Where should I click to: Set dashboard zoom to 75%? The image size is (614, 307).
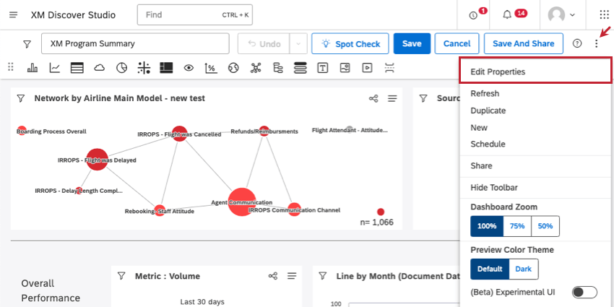point(517,226)
